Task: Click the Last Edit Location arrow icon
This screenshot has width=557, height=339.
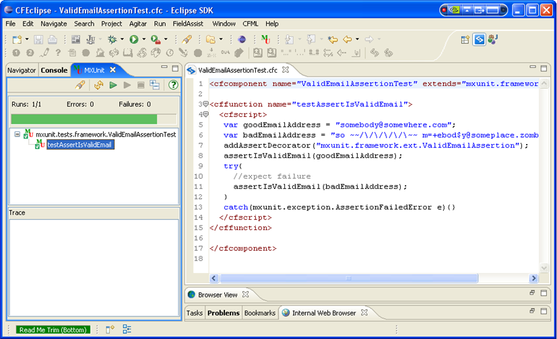Action: coord(333,40)
